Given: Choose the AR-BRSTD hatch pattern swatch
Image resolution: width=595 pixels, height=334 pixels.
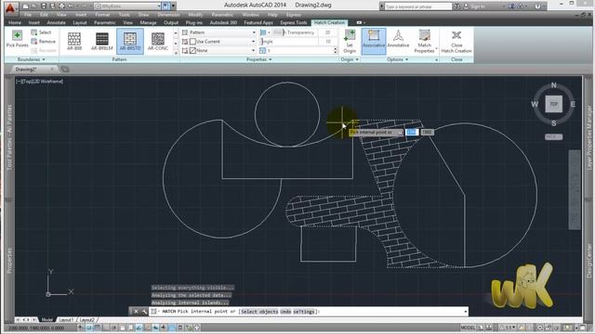Looking at the screenshot, I should [130, 41].
